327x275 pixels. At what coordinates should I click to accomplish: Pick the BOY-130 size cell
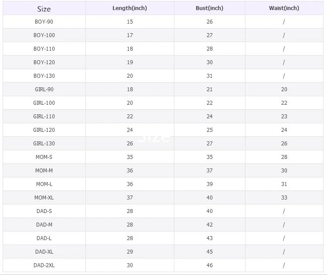(44, 76)
